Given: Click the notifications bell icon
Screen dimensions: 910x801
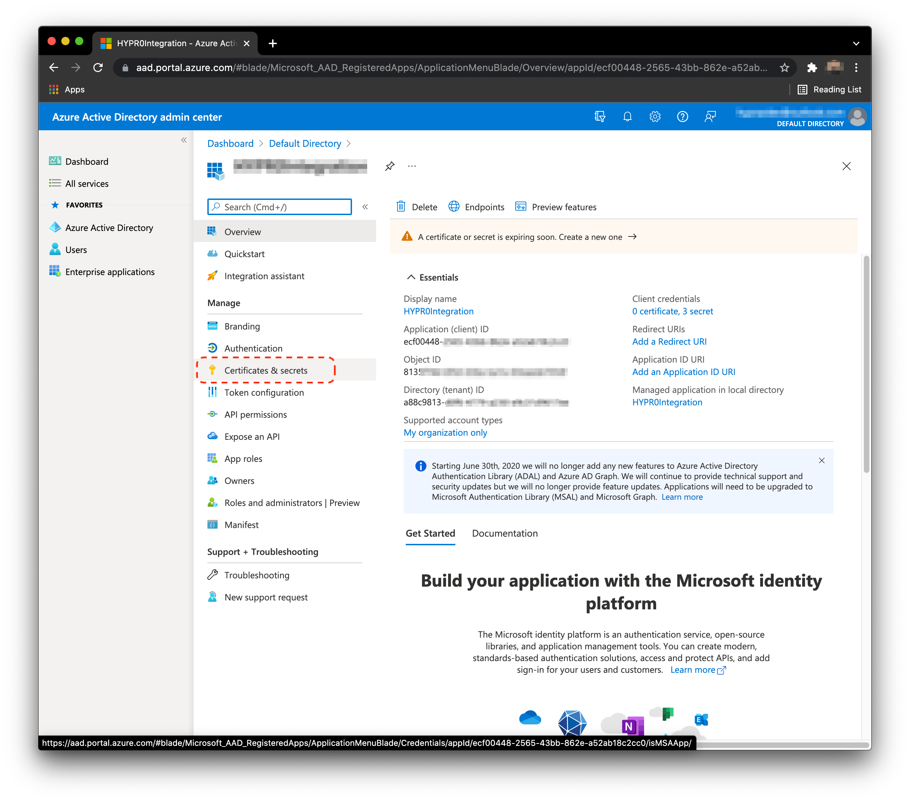Looking at the screenshot, I should click(627, 117).
